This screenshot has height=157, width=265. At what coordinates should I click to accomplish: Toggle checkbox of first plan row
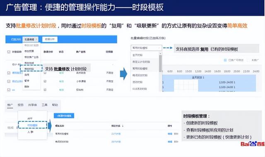point(9,73)
